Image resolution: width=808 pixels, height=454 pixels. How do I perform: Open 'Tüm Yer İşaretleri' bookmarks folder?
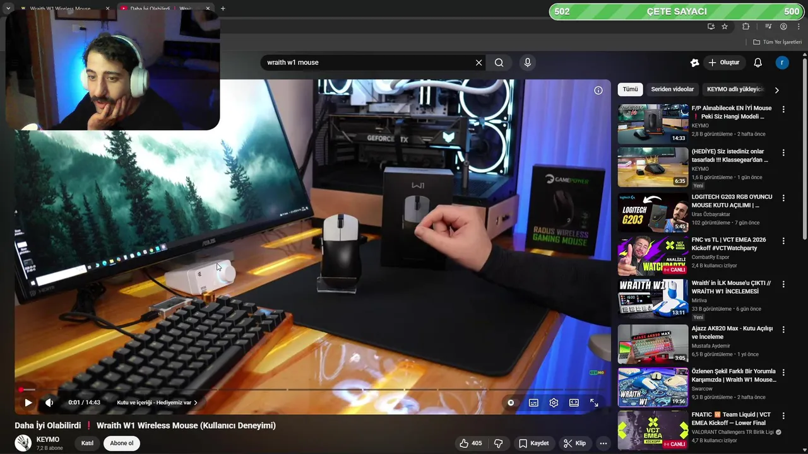(777, 42)
